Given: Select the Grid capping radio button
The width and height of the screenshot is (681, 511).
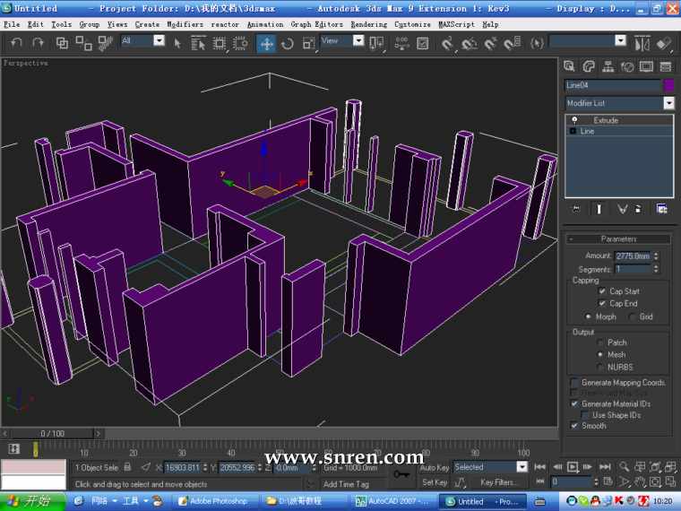Looking at the screenshot, I should [633, 316].
